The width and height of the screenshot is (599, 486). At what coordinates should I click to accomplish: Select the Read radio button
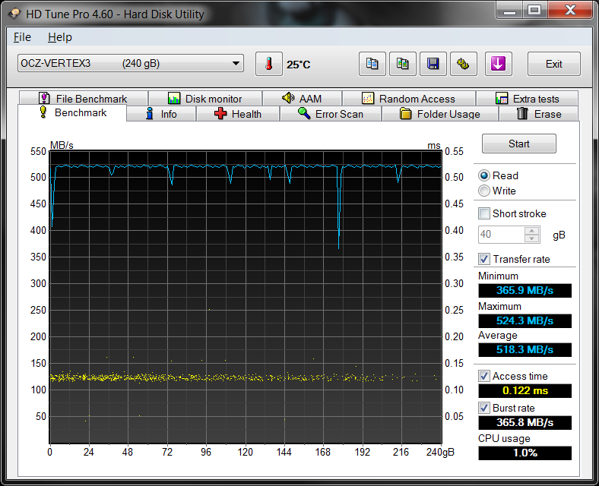click(484, 175)
